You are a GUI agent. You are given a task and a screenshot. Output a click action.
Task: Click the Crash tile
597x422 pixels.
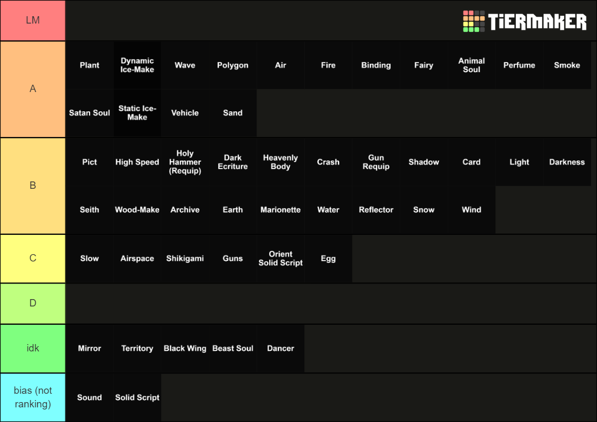(328, 162)
